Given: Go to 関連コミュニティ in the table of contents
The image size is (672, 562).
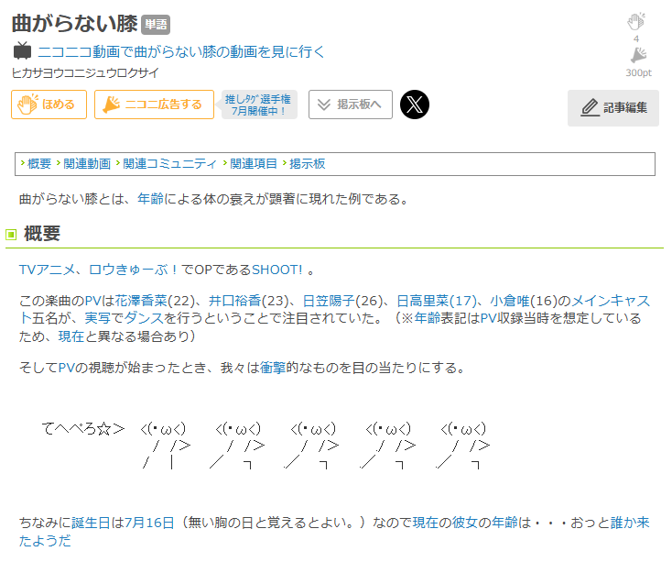Looking at the screenshot, I should [x=170, y=163].
